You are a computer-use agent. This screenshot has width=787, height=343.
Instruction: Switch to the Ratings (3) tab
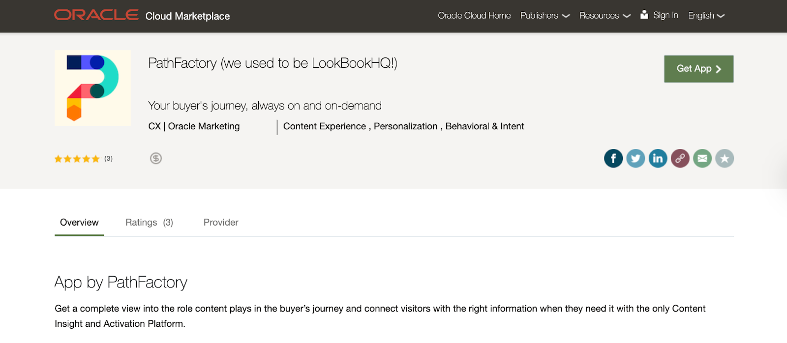(149, 223)
